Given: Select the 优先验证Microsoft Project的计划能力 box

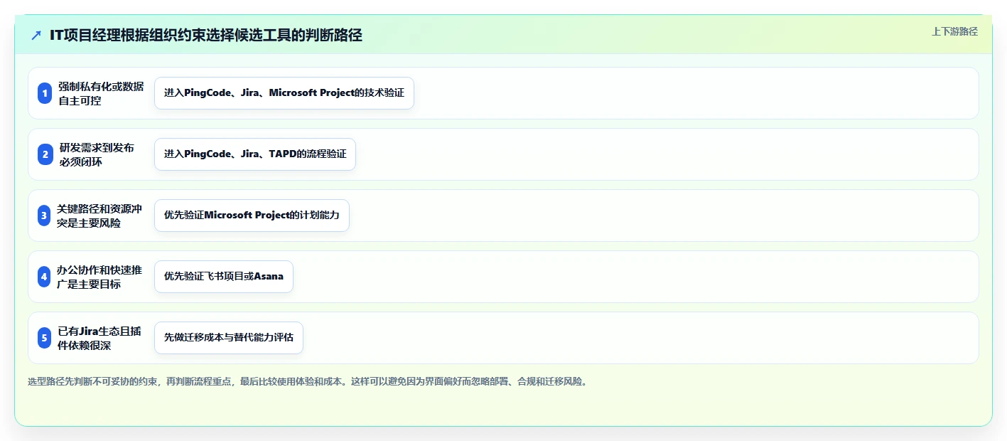Looking at the screenshot, I should point(252,216).
